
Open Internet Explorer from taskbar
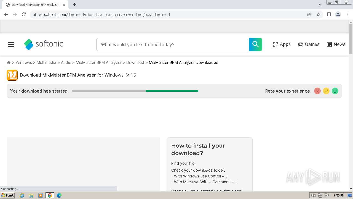click(x=22, y=195)
